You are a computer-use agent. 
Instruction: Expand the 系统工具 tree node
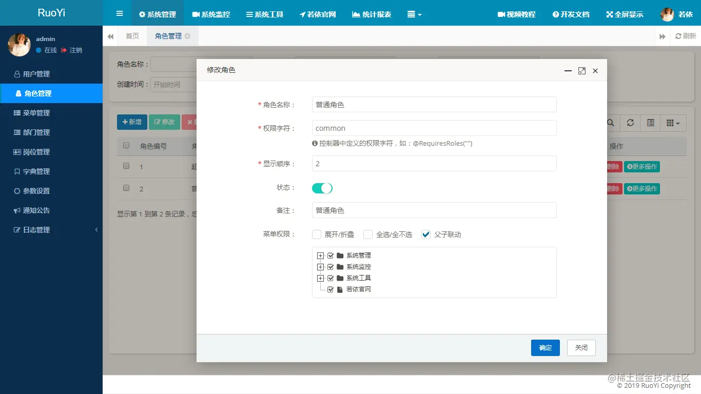321,278
